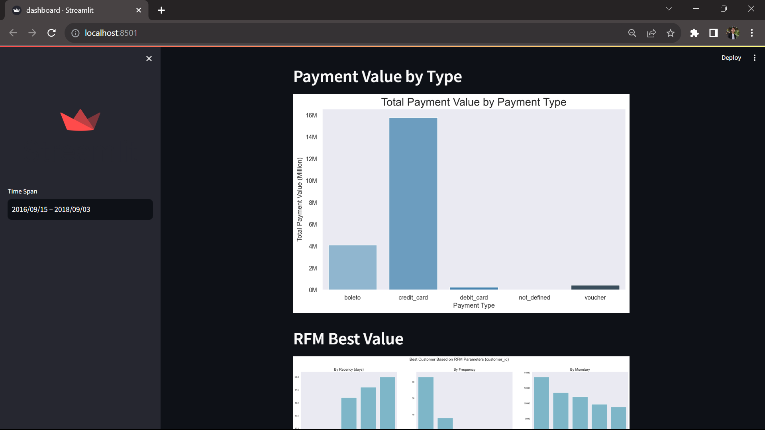Open a new browser tab

tap(161, 10)
